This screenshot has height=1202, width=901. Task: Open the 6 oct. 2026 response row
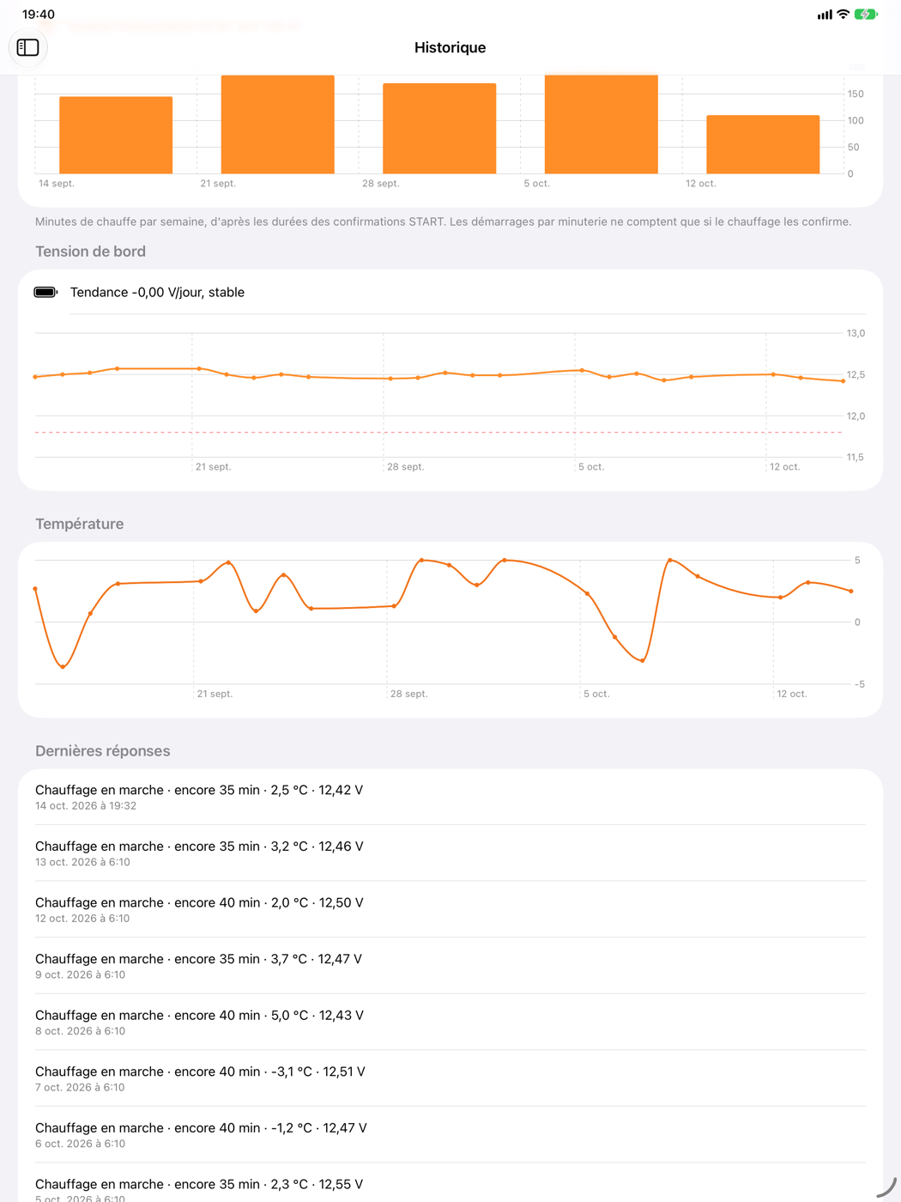[450, 1135]
